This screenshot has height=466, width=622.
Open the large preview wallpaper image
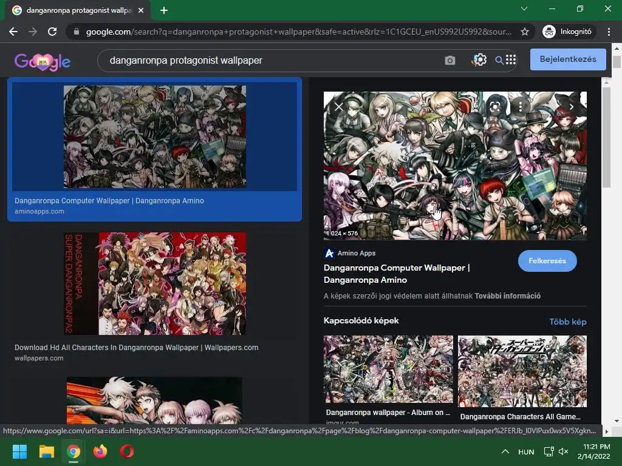coord(455,166)
